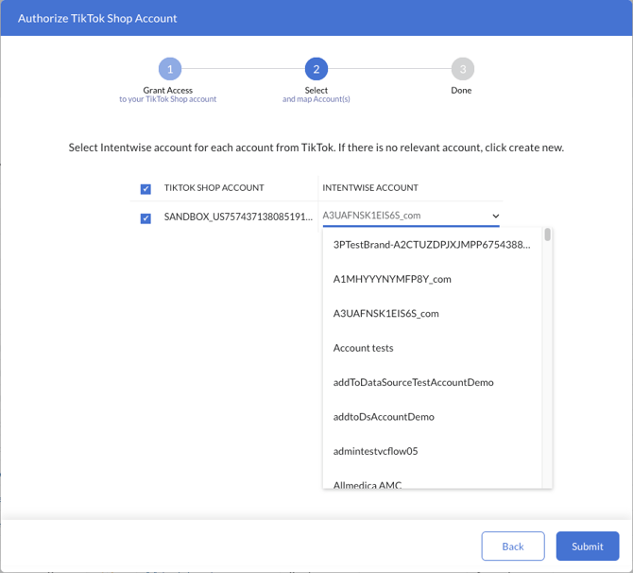The image size is (633, 573).
Task: Click the Done step label
Action: click(x=461, y=90)
